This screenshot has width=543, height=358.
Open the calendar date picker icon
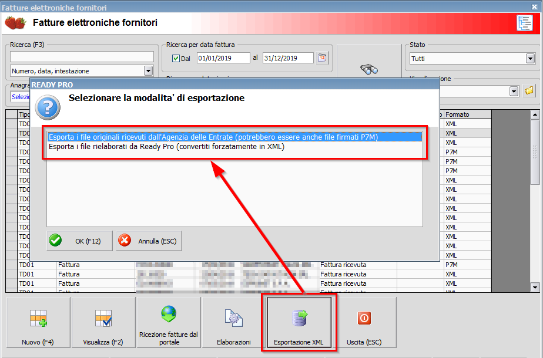coord(322,58)
